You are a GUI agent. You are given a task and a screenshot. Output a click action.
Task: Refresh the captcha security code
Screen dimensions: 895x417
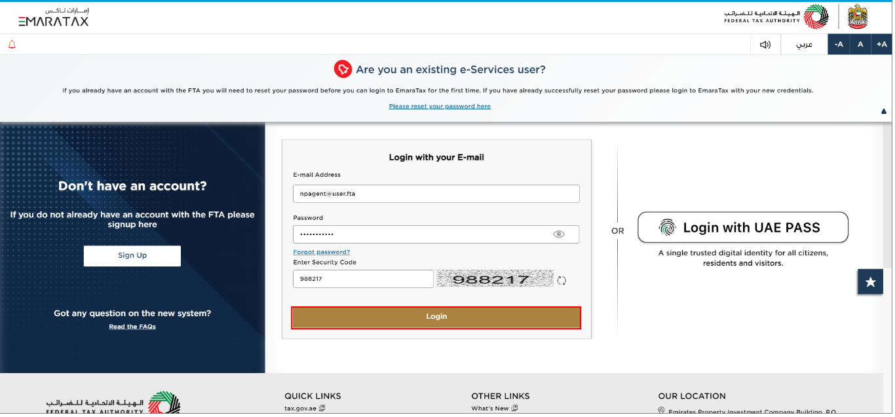point(562,281)
